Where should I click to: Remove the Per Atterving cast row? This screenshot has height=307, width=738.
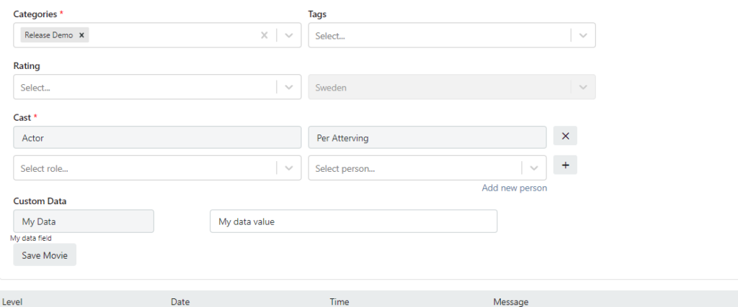point(565,137)
